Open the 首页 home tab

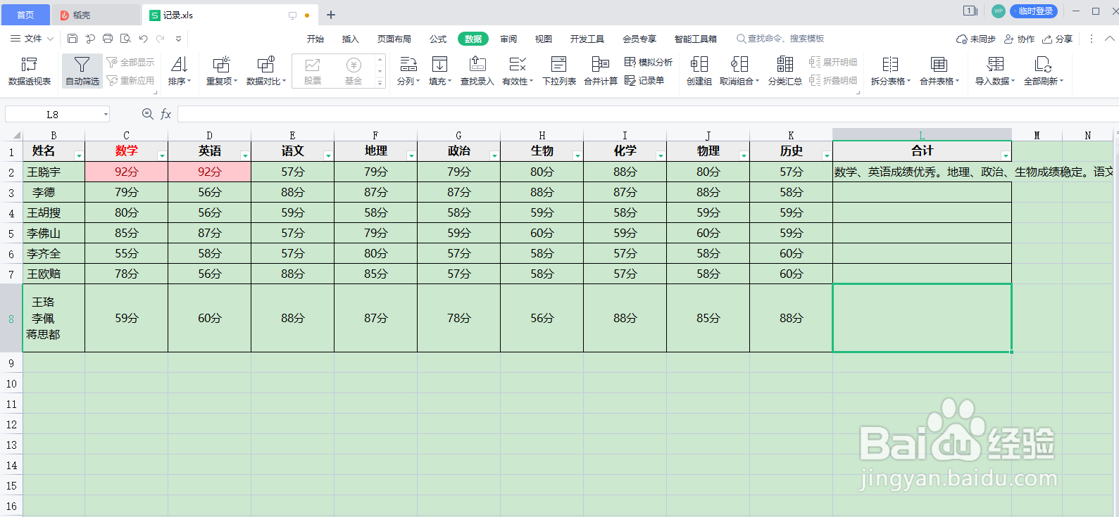pyautogui.click(x=25, y=15)
